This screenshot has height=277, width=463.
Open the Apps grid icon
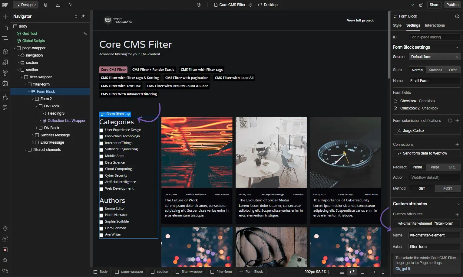click(5, 108)
